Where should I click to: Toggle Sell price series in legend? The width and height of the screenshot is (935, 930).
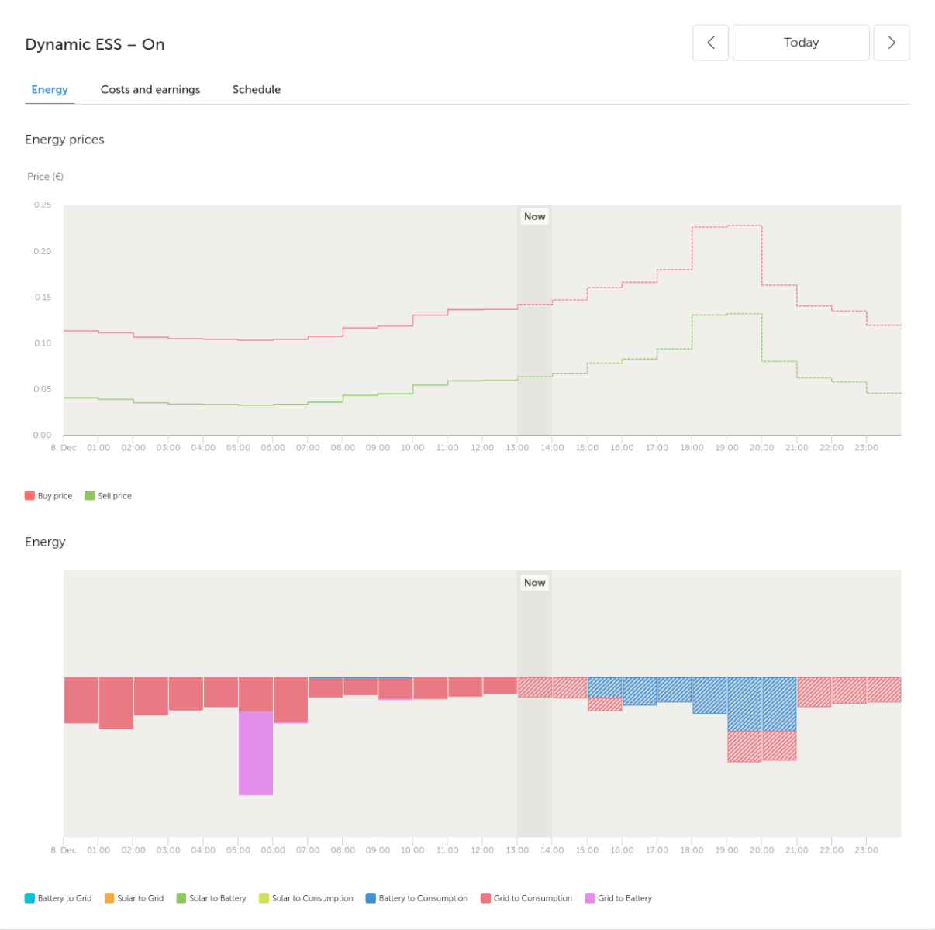click(108, 496)
